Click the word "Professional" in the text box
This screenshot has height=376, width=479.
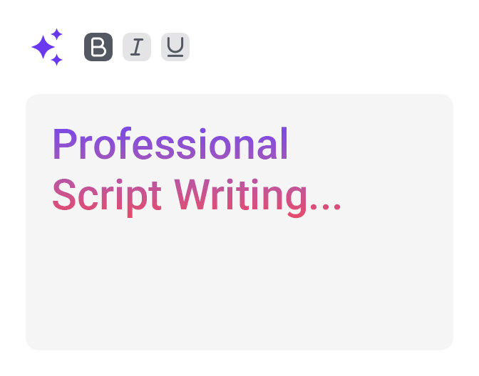tap(170, 145)
